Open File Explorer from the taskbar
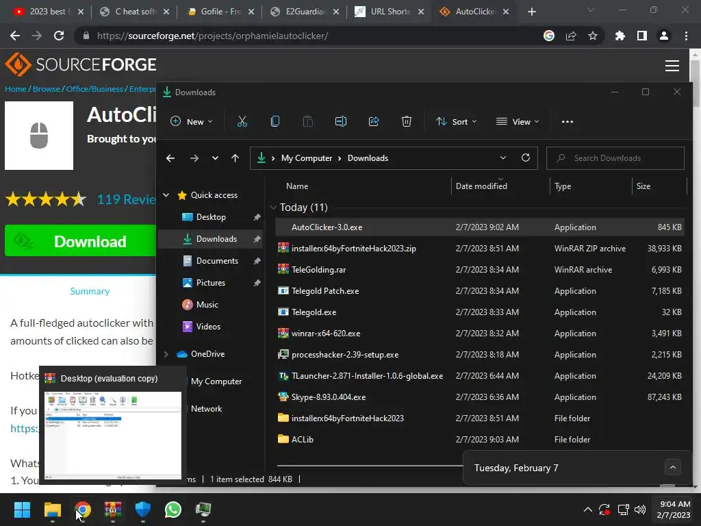 [x=52, y=510]
